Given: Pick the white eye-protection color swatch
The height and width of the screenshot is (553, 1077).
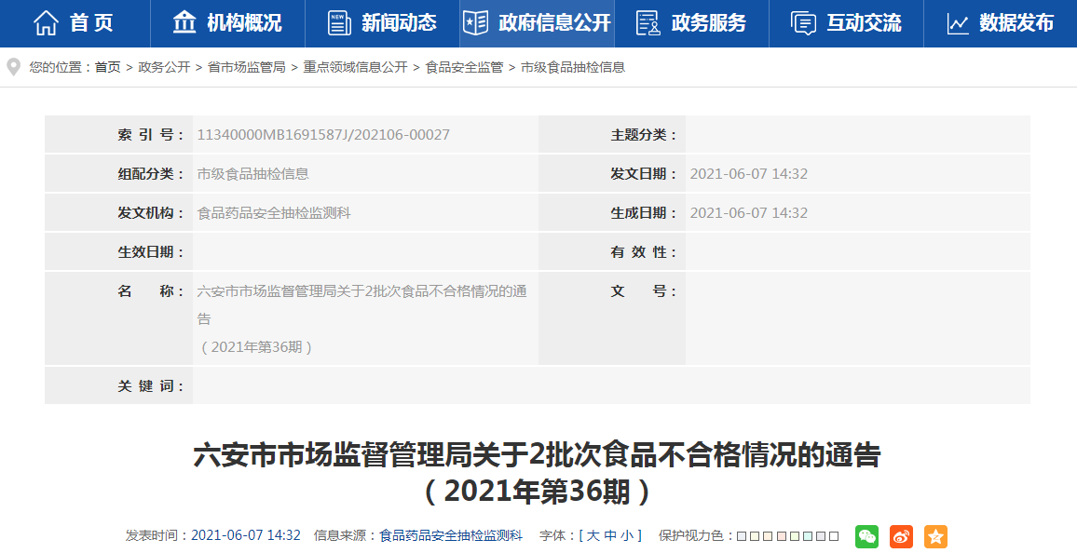Looking at the screenshot, I should (x=834, y=536).
